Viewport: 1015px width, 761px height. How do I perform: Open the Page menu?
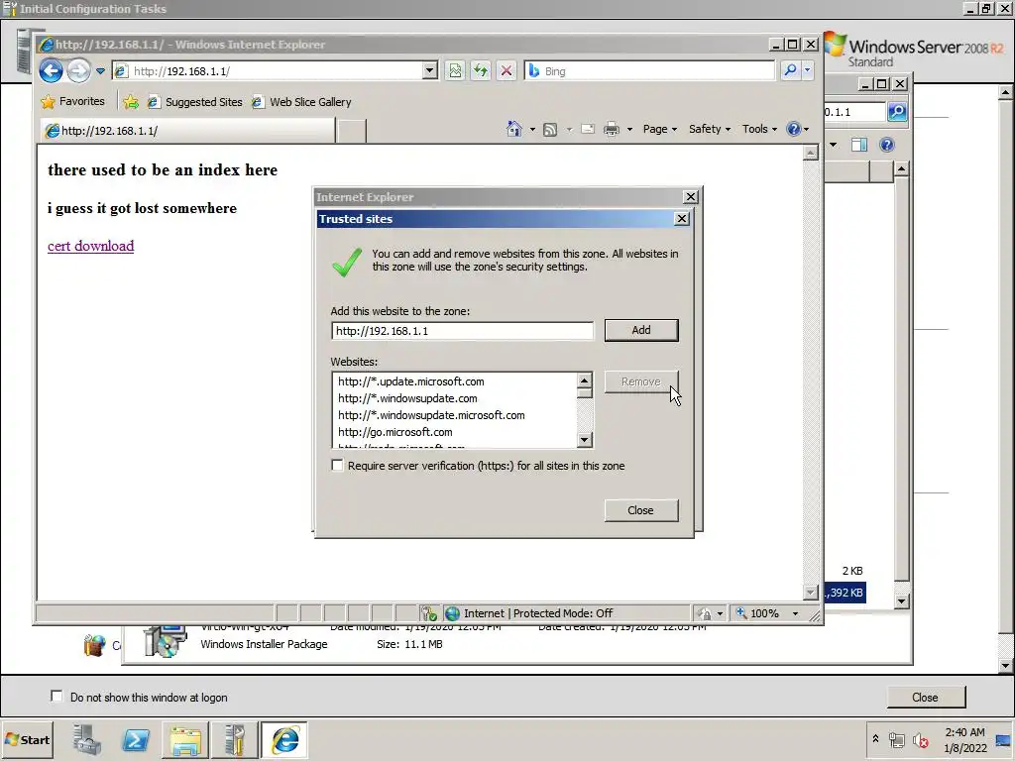click(x=659, y=129)
